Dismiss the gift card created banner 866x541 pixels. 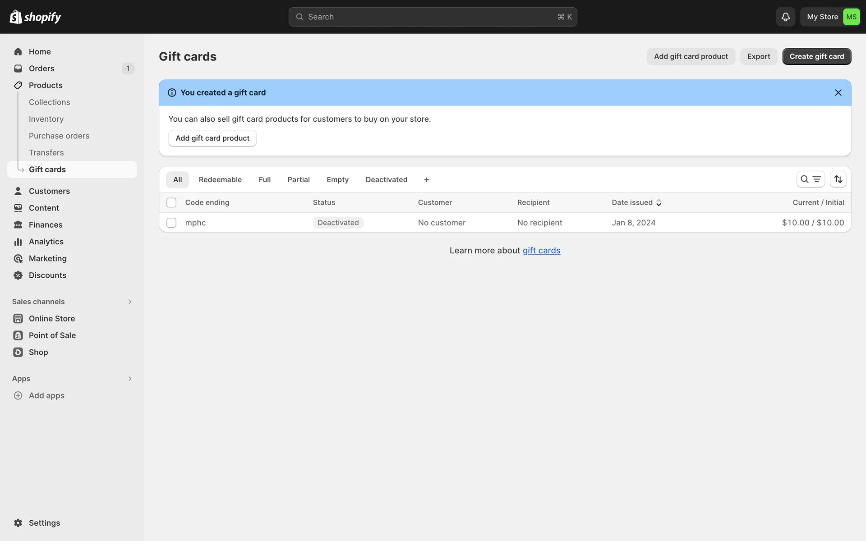point(838,92)
